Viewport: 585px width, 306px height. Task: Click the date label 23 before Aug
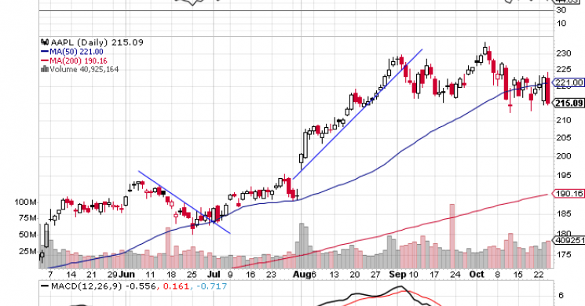tap(271, 275)
